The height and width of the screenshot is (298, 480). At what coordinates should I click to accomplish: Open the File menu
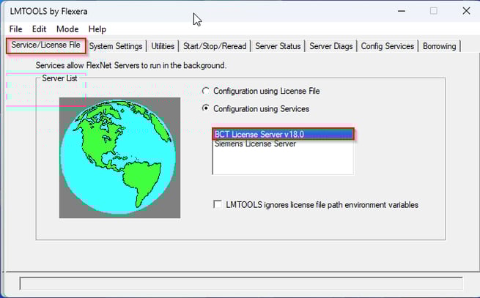(x=15, y=29)
